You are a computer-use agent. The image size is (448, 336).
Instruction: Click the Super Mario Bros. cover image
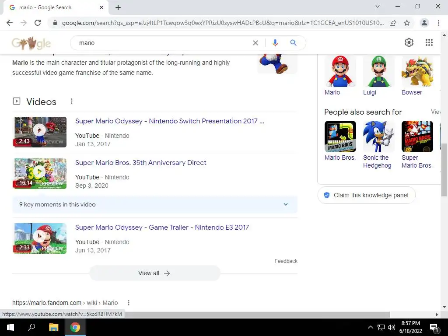(417, 136)
